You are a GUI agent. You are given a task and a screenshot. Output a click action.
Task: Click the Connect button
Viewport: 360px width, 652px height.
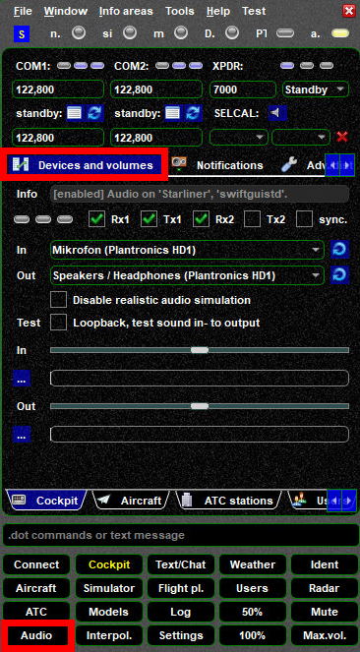click(x=36, y=564)
